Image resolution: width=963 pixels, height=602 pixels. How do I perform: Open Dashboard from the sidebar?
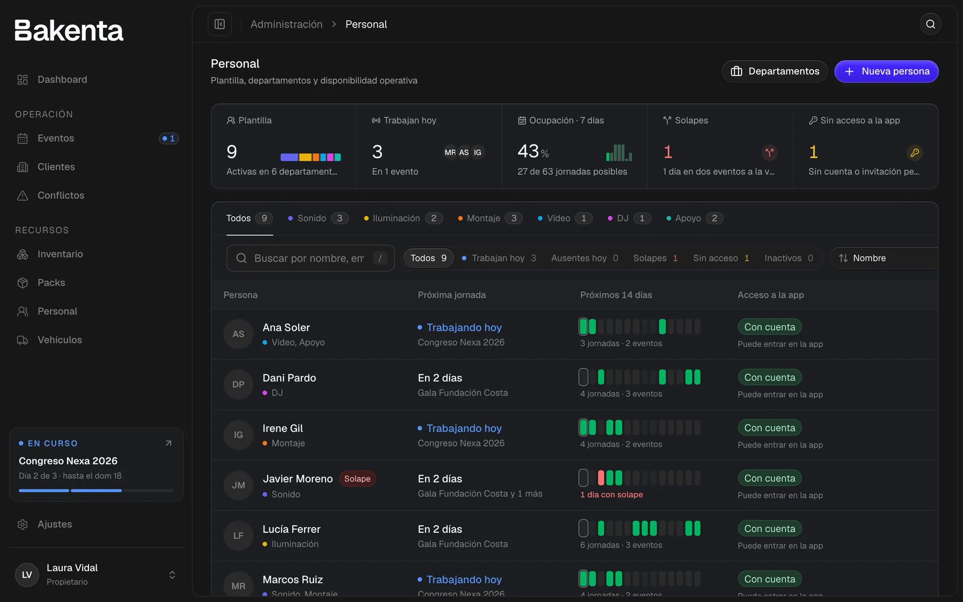pyautogui.click(x=96, y=79)
